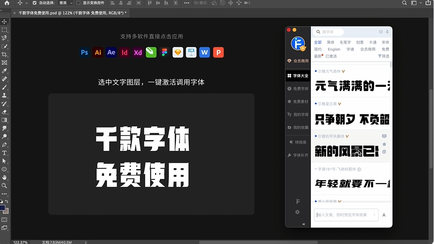Click the foreground color swatch

2,208
